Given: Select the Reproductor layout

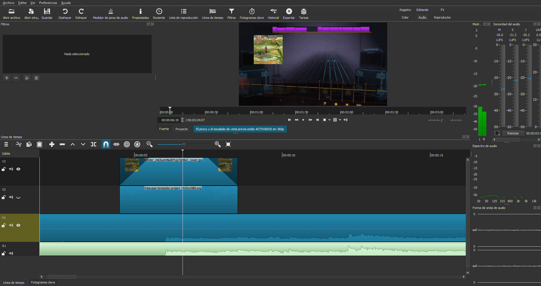Looking at the screenshot, I should 442,17.
